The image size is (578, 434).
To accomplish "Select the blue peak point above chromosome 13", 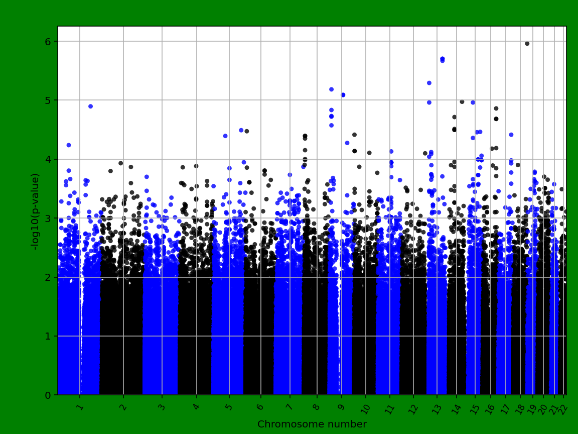I will [442, 59].
